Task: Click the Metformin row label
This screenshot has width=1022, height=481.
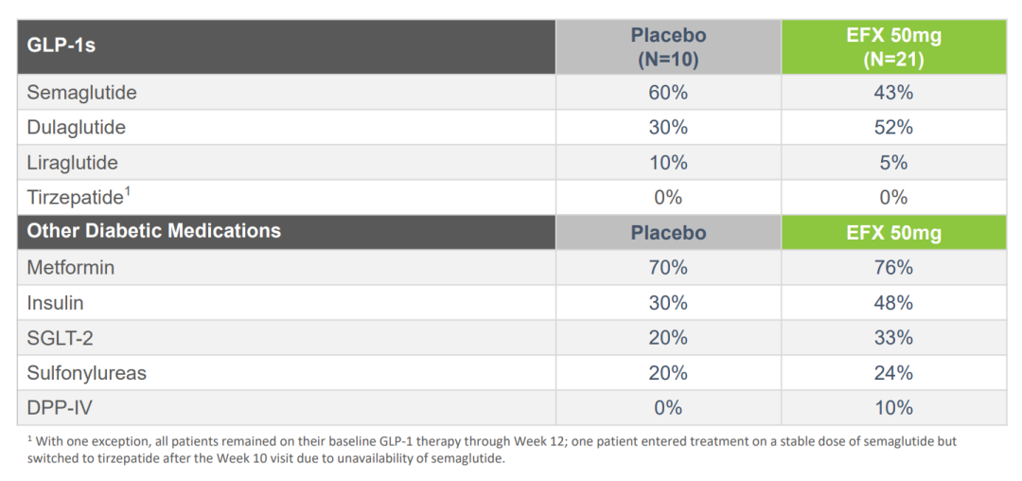Action: pos(70,268)
